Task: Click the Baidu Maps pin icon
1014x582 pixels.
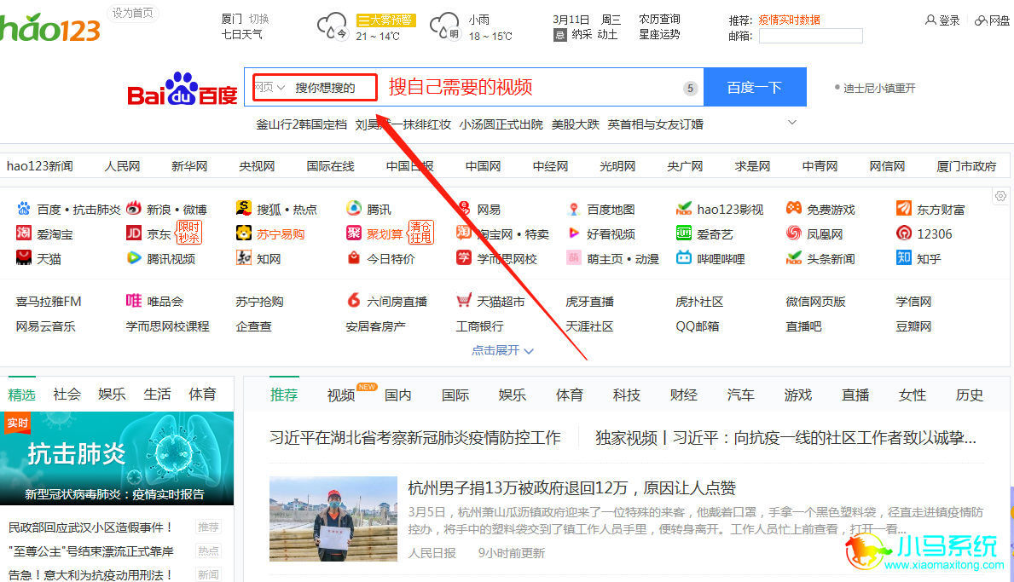Action: click(x=574, y=209)
